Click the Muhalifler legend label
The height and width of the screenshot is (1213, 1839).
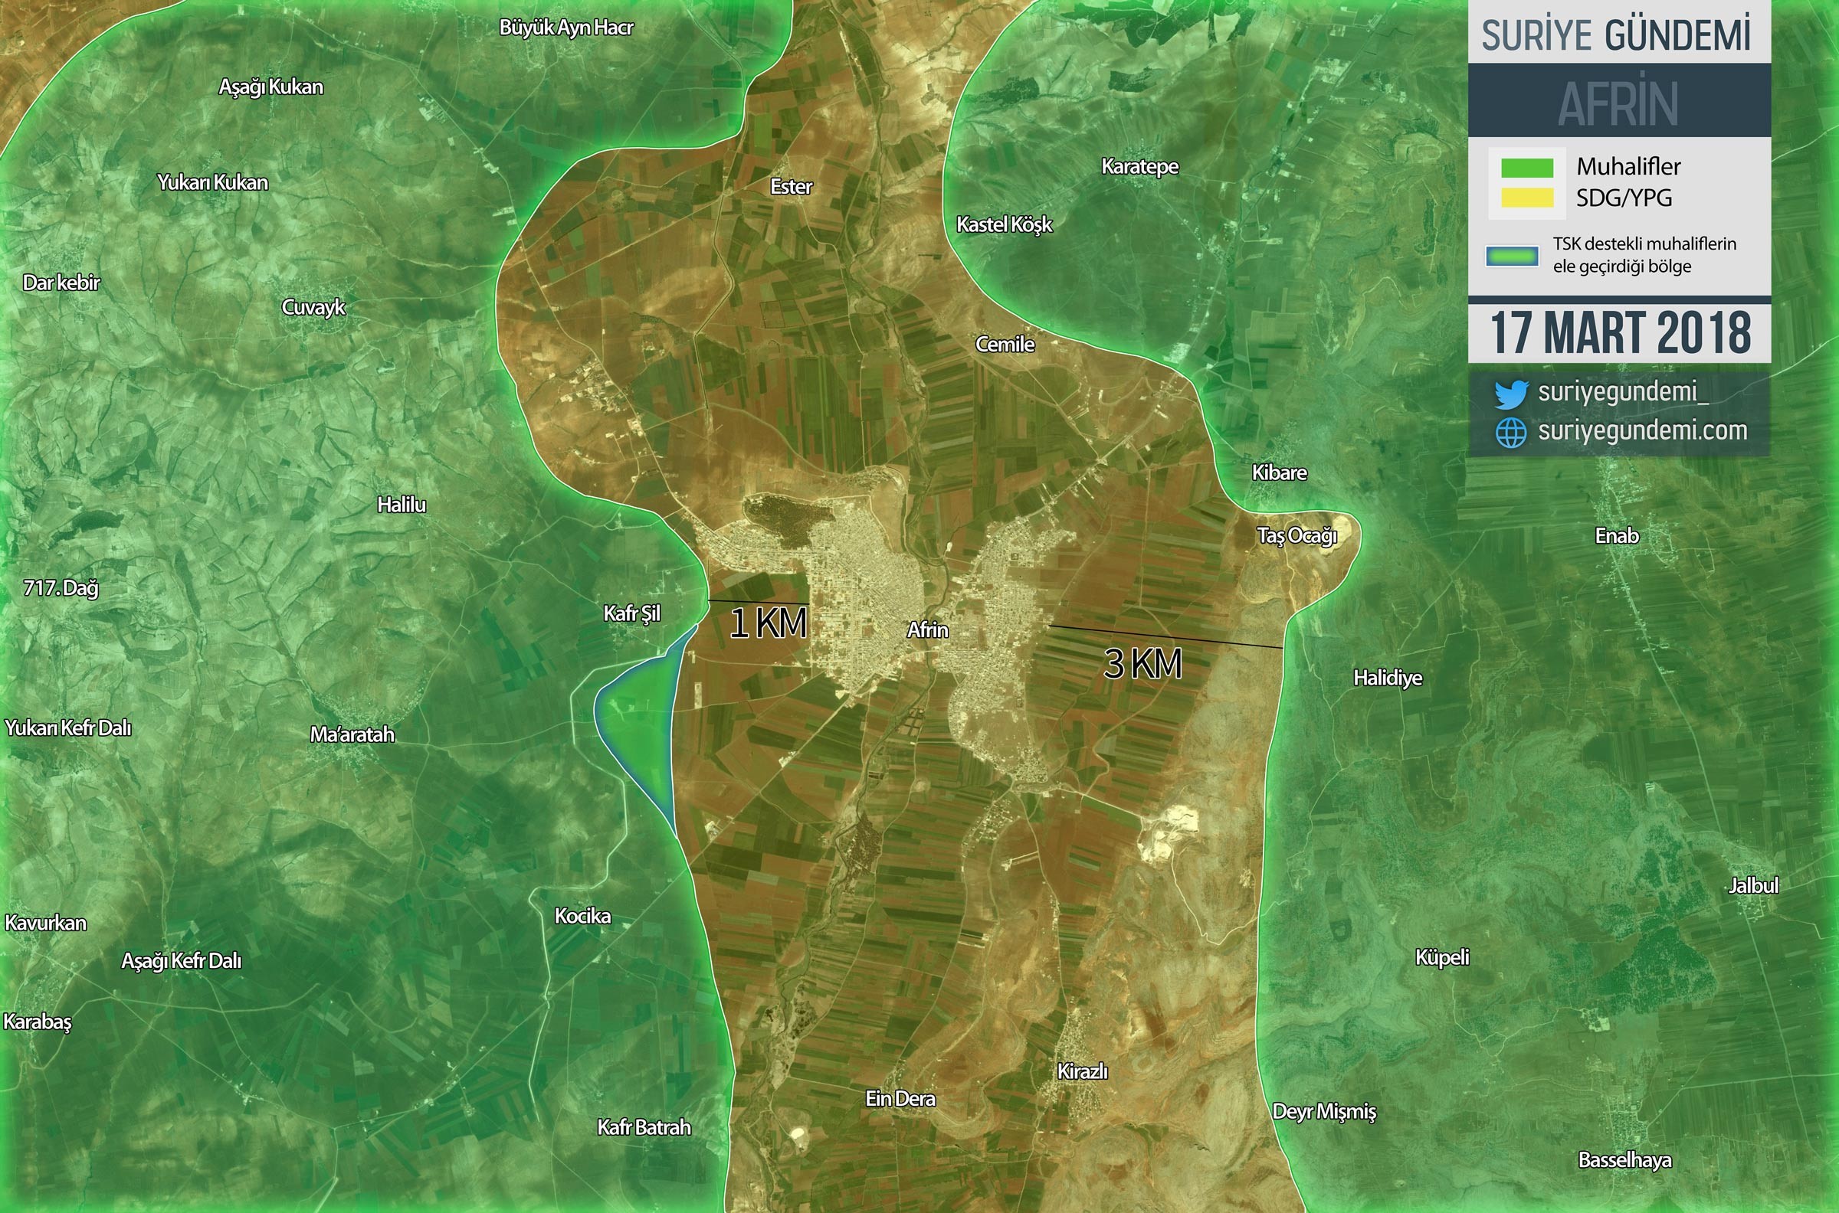click(1628, 166)
